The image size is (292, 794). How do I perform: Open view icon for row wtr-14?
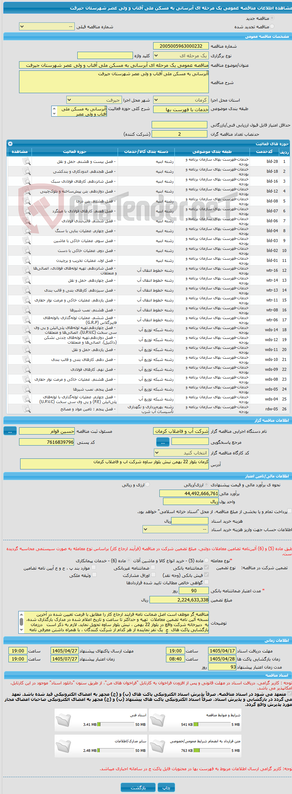[26, 280]
